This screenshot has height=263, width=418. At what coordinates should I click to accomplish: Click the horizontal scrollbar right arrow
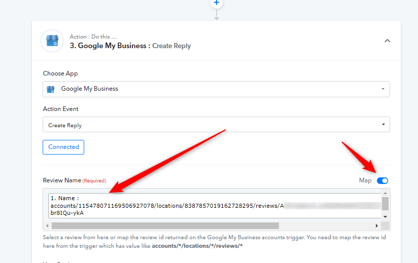(x=377, y=226)
